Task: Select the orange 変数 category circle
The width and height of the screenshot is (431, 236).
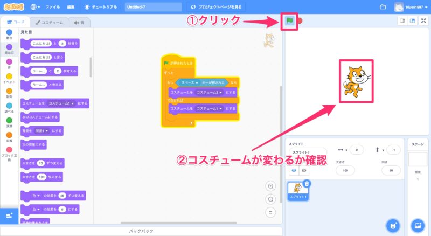Action: coord(9,137)
